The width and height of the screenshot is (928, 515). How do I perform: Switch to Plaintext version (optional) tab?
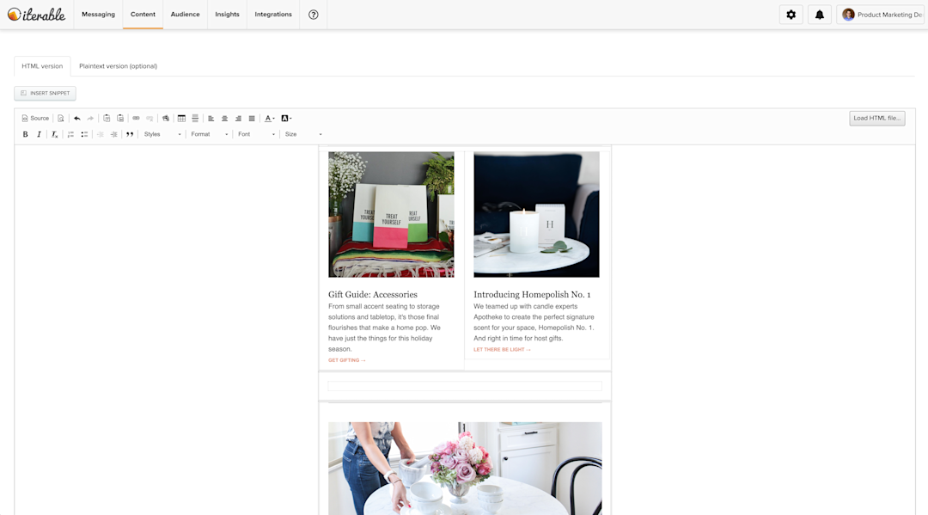click(x=119, y=66)
